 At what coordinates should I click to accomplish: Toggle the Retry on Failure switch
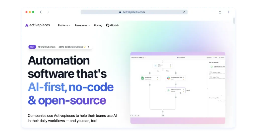pyautogui.click(x=211, y=77)
